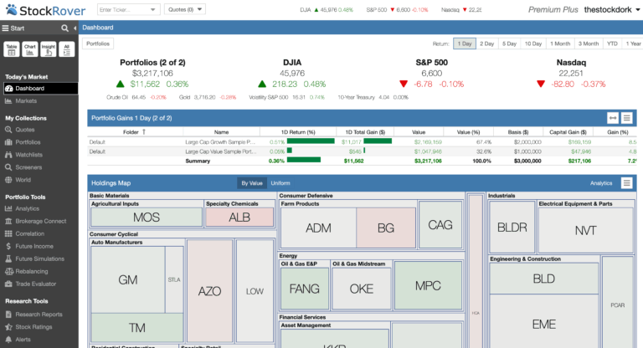The width and height of the screenshot is (643, 348).
Task: Select the 1 Month return period
Action: coord(560,43)
